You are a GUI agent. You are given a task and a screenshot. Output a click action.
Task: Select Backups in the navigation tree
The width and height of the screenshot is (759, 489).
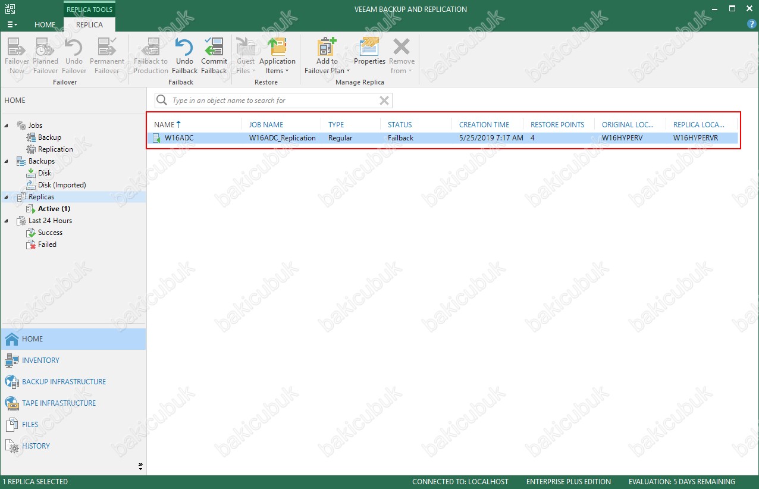[x=42, y=161]
